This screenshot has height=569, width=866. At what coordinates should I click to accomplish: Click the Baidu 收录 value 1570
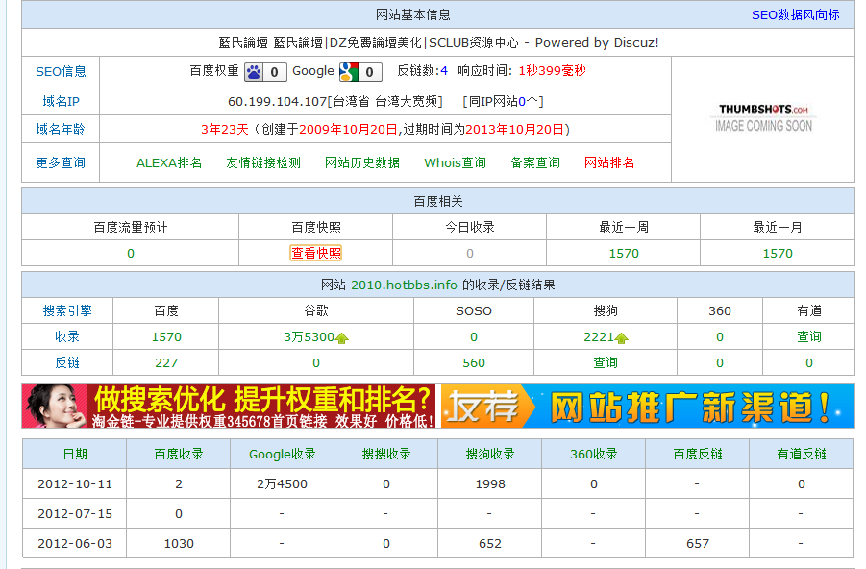(166, 337)
